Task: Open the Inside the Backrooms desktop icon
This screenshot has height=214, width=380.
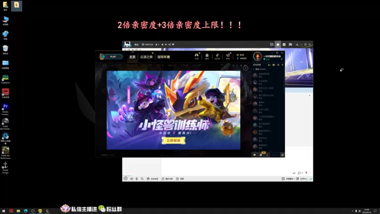Action: (5, 153)
